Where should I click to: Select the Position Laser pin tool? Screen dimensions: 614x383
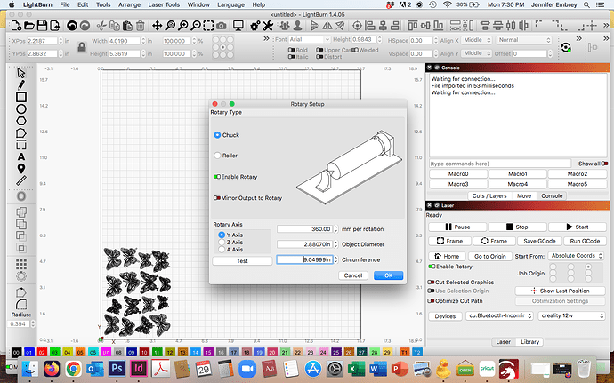tap(21, 168)
